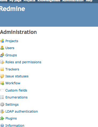Click the Roles and permissions key icon
The image size is (98, 127).
click(x=2, y=62)
